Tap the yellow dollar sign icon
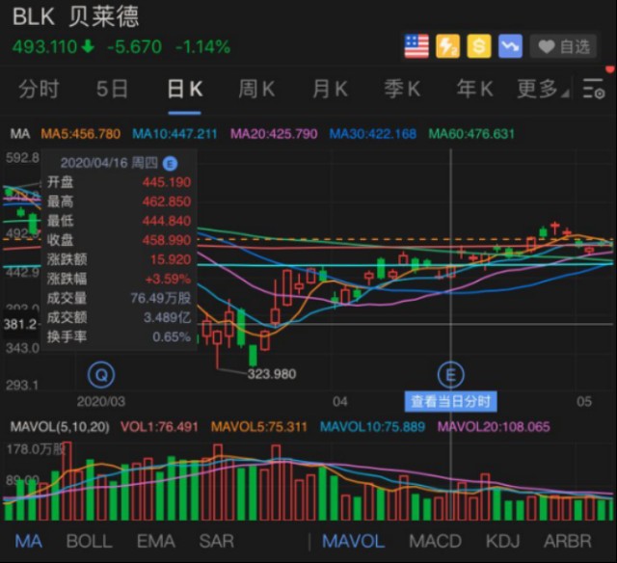The image size is (617, 563). pos(479,46)
